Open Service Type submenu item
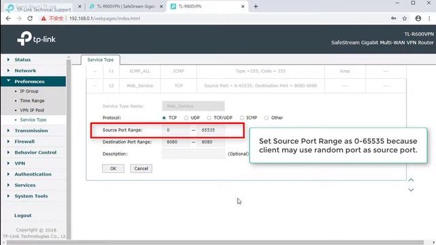Screen dimensions: 436x245 point(33,120)
